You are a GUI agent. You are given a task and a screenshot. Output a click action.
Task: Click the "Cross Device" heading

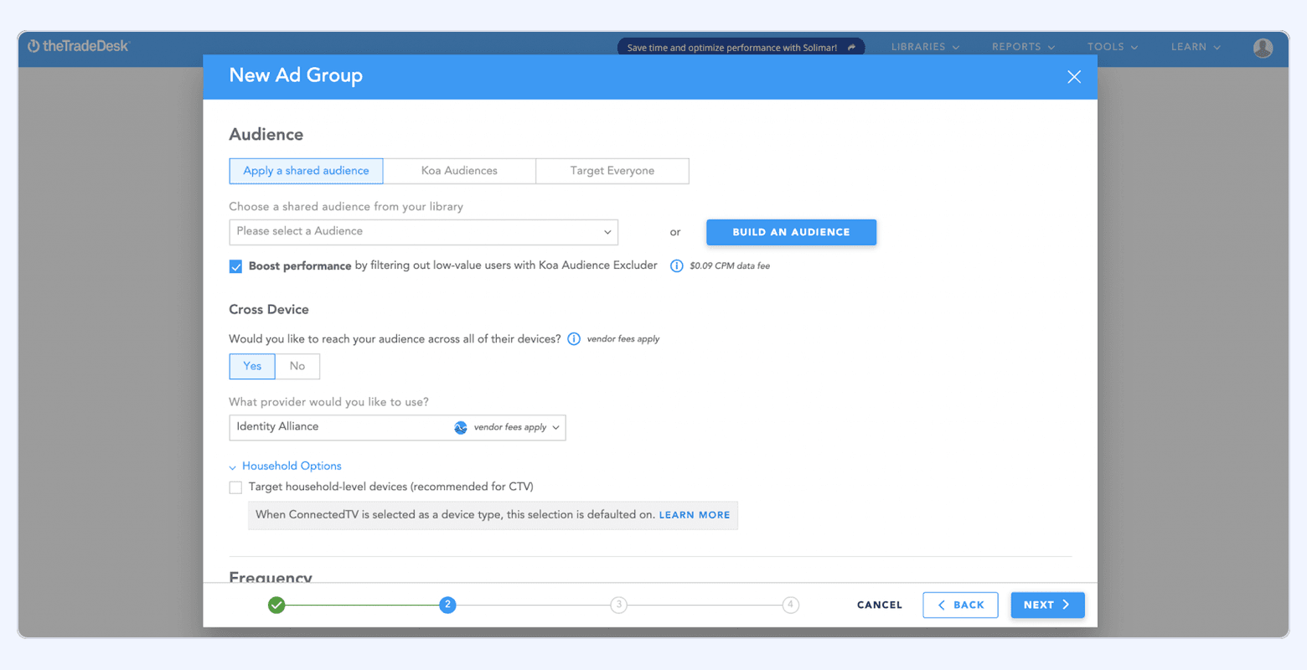[x=269, y=310]
